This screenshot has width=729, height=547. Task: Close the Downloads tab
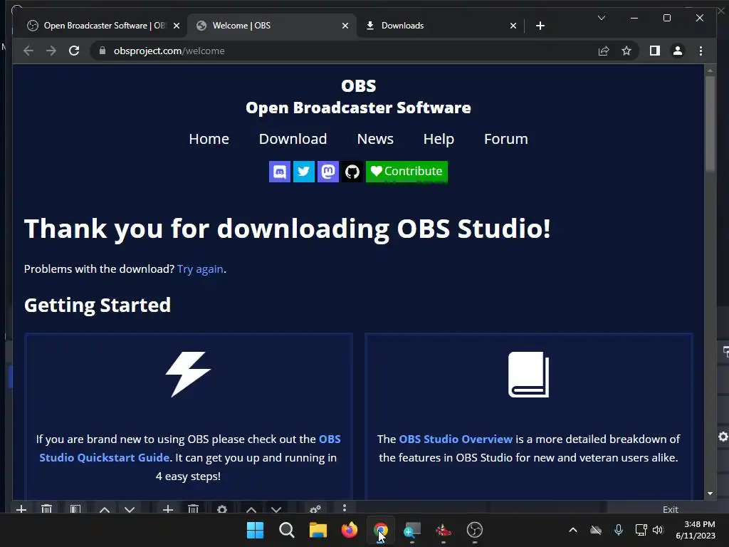[x=513, y=26]
